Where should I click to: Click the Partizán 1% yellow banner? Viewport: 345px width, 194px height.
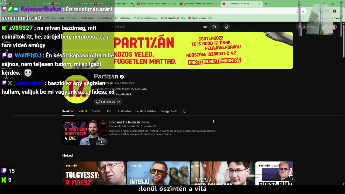pyautogui.click(x=178, y=50)
